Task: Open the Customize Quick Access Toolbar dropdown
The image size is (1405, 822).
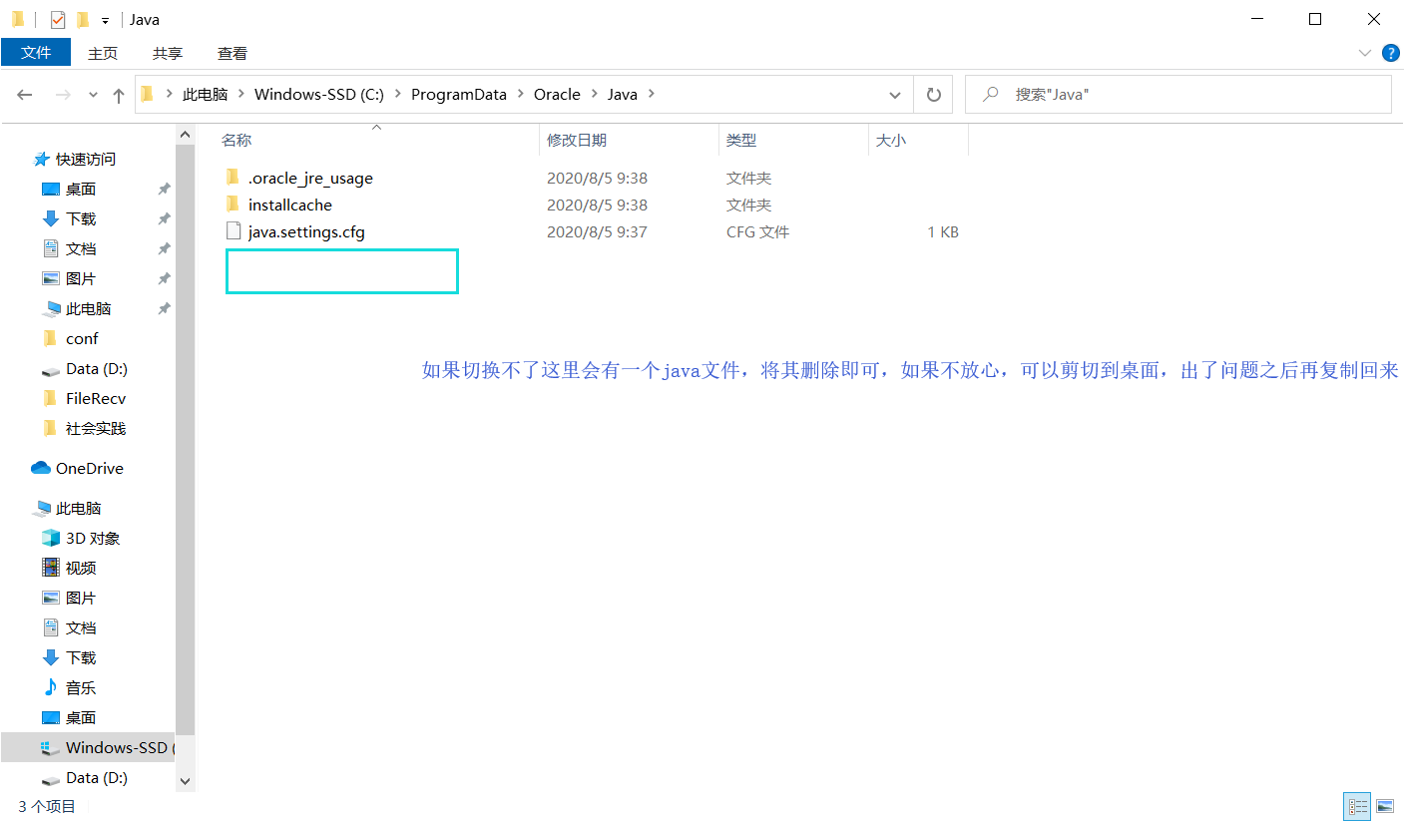Action: pos(105,20)
